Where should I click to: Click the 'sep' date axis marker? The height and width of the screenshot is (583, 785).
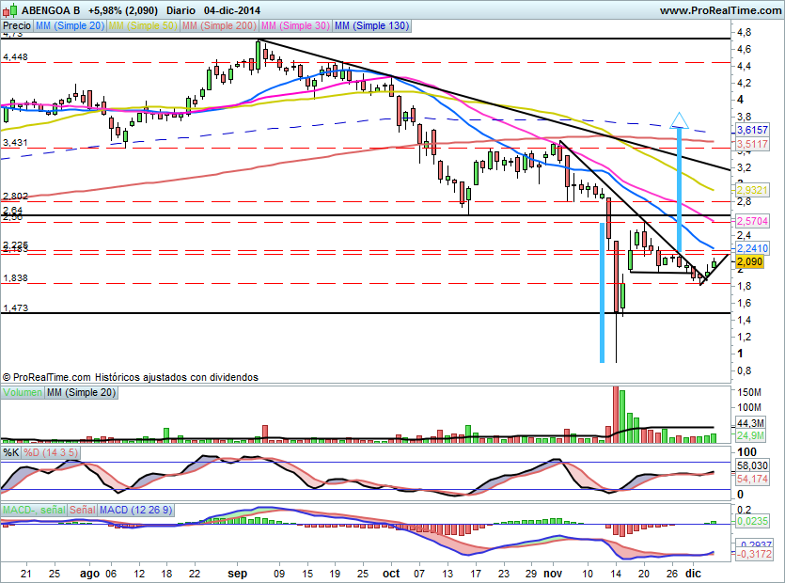[x=236, y=571]
